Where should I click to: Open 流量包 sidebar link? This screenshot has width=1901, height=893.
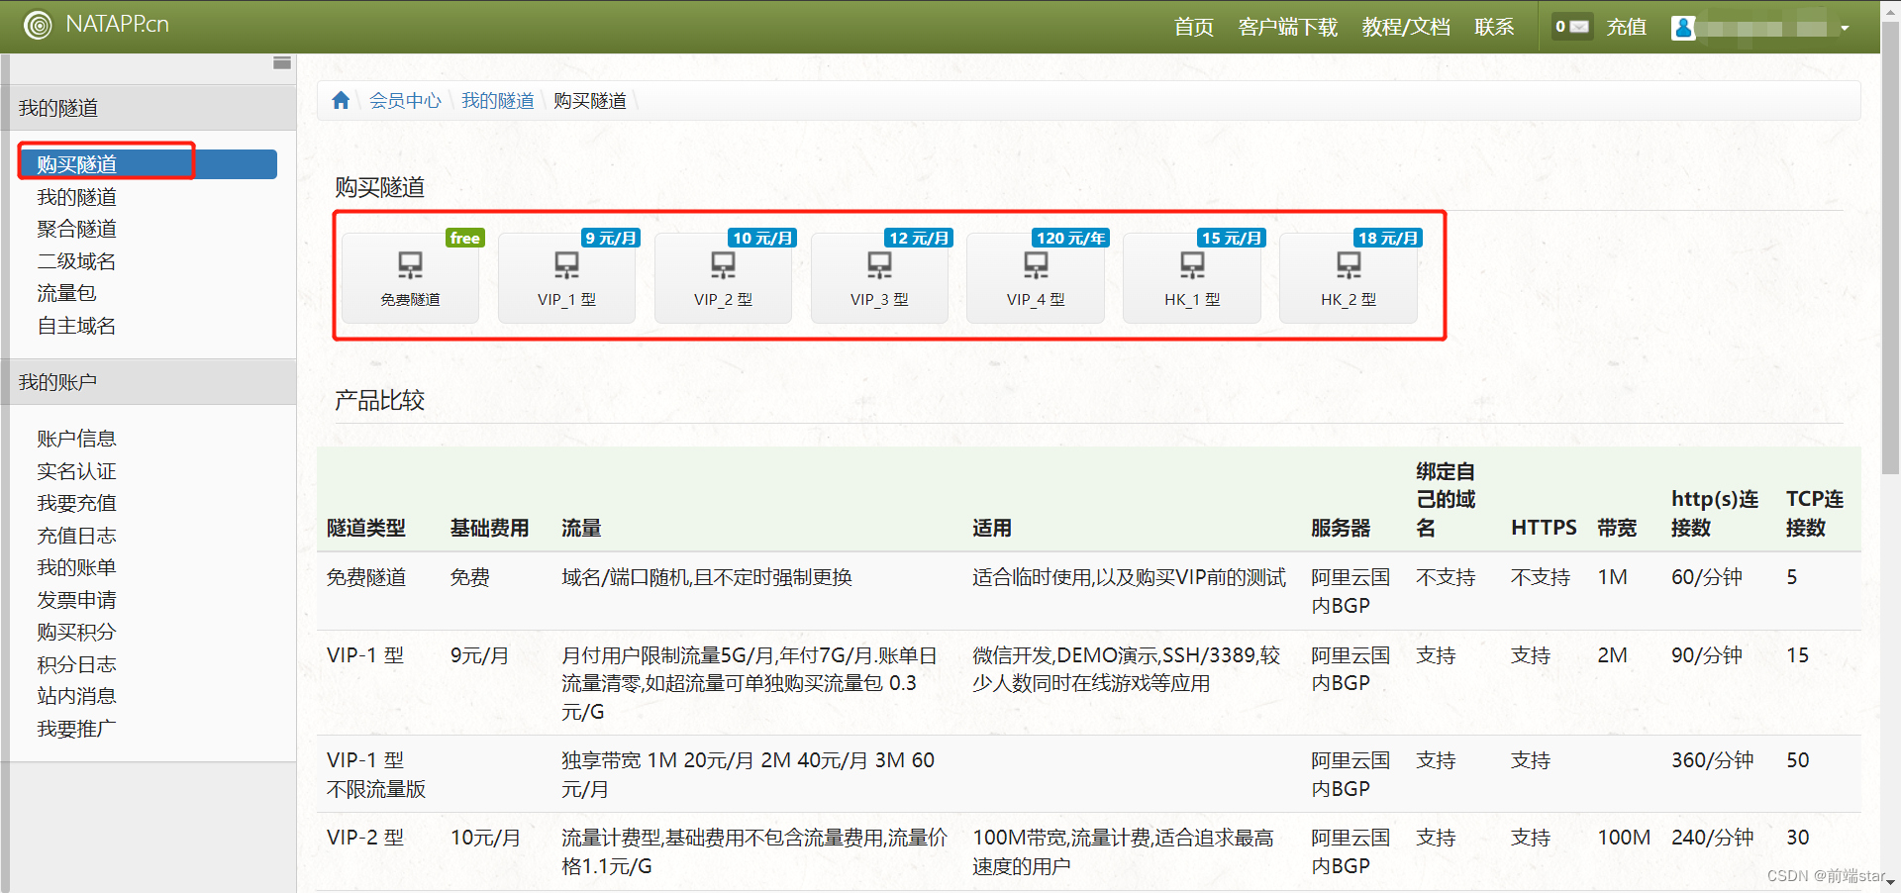tap(66, 293)
